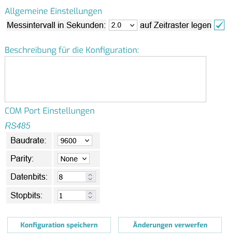
Task: Click the chevron arrow of Parity select
Action: 84,159
